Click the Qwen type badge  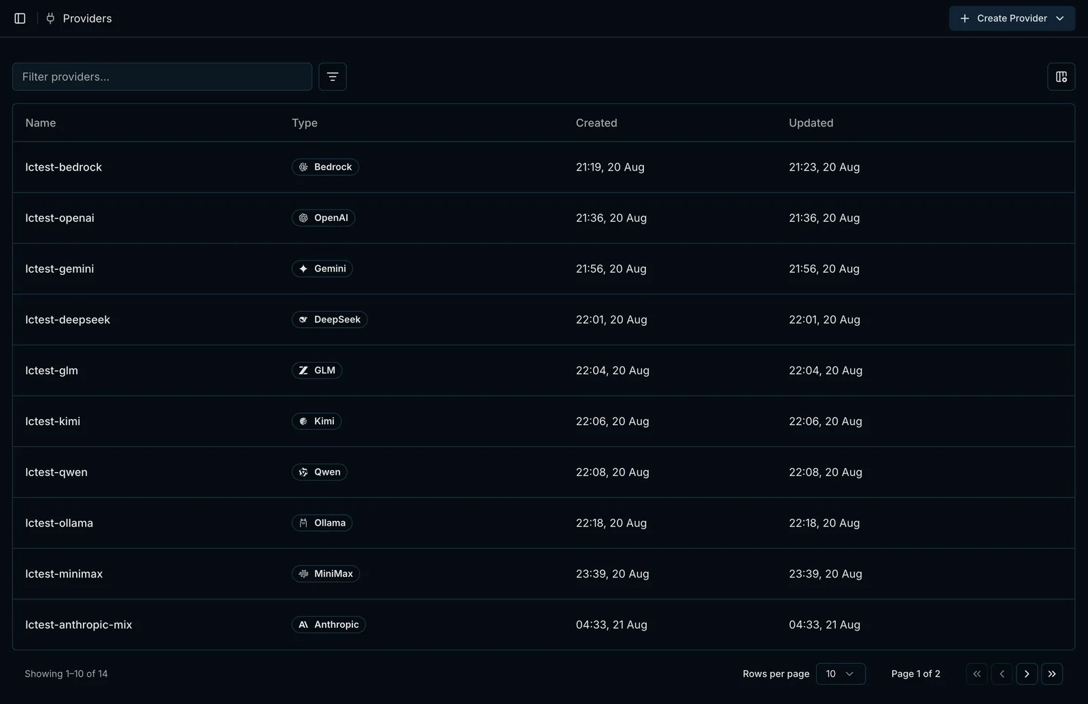[x=320, y=472]
